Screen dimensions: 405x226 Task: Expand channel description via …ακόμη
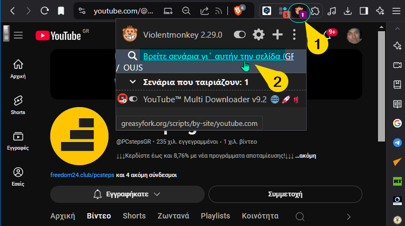pyautogui.click(x=306, y=156)
